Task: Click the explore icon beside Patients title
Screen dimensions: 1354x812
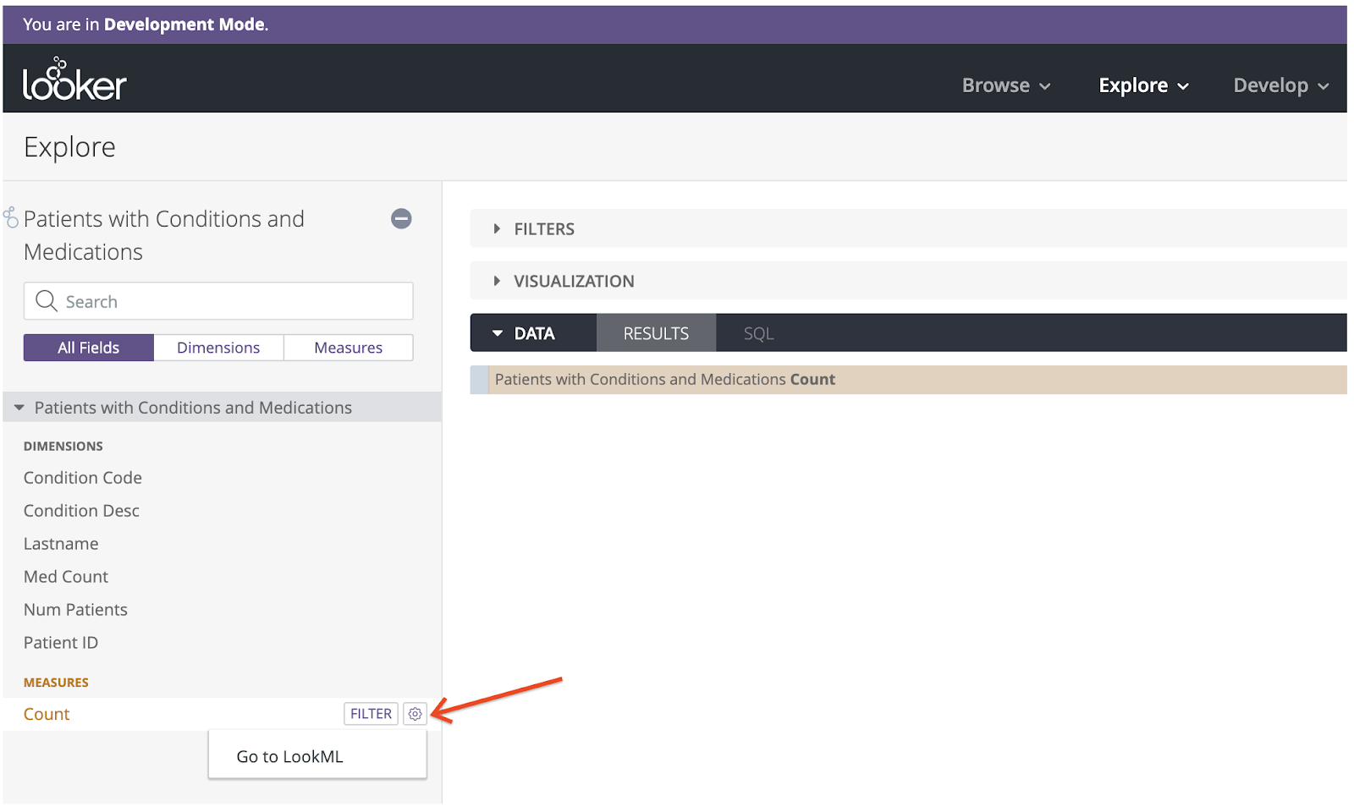Action: click(x=11, y=218)
